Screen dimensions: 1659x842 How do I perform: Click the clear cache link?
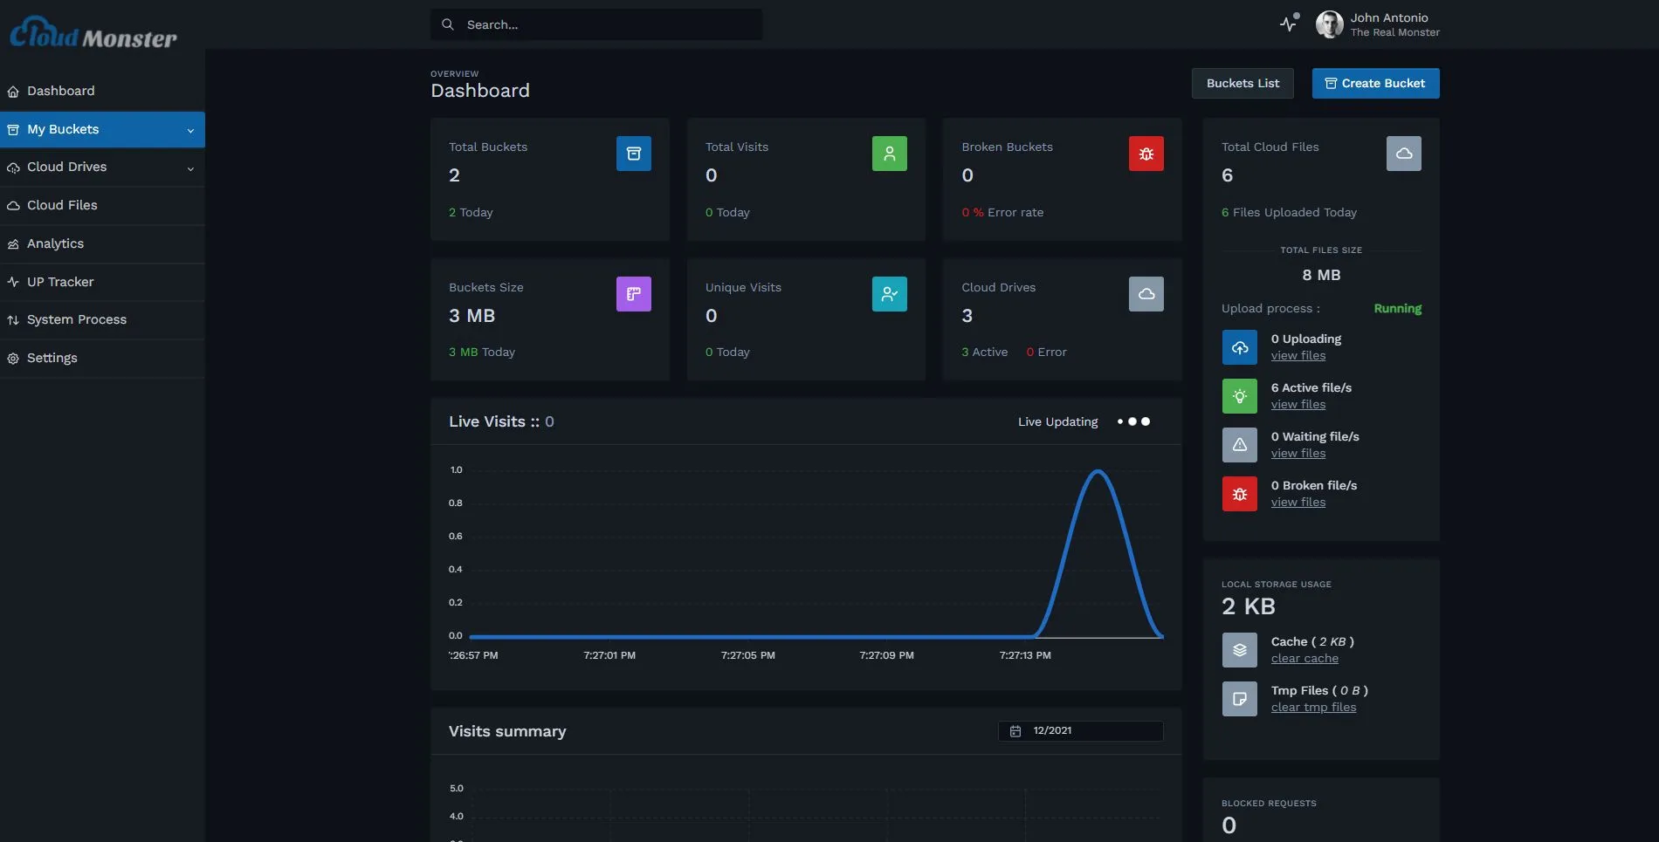click(1304, 659)
